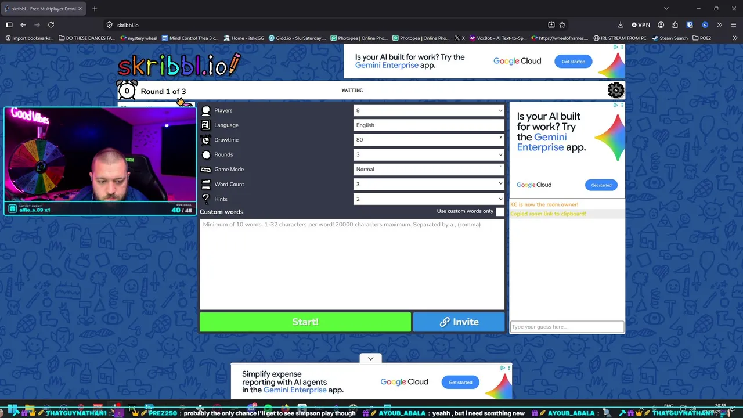Screen dimensions: 743x418
Task: Click the site security shield icon
Action: click(109, 25)
